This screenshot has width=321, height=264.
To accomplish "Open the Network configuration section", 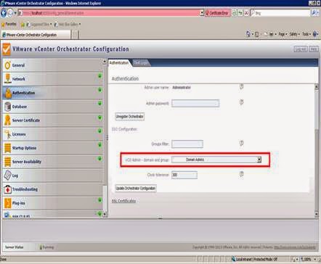I will point(53,79).
